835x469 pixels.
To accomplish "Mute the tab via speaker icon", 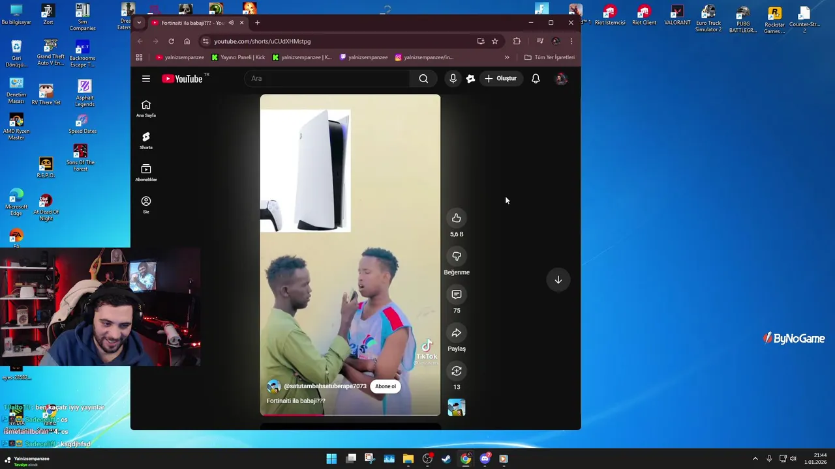I will [231, 23].
